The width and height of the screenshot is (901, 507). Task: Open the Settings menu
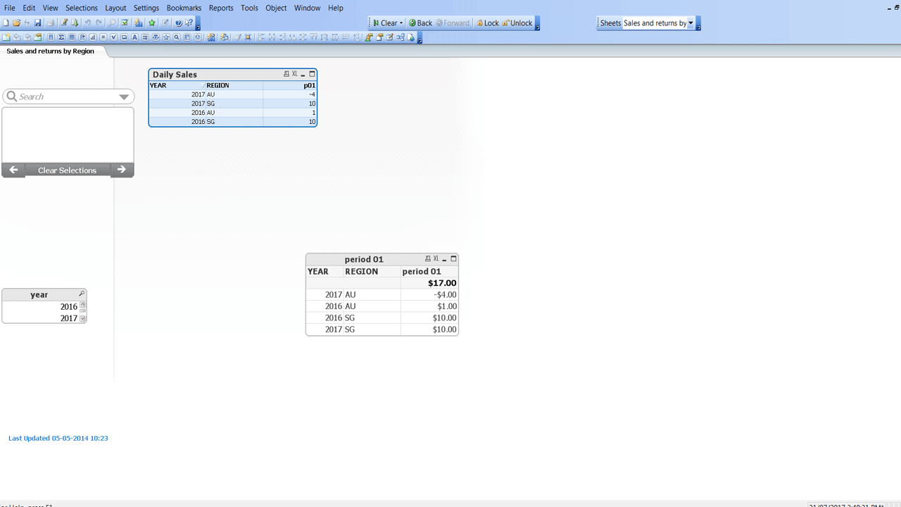tap(146, 8)
